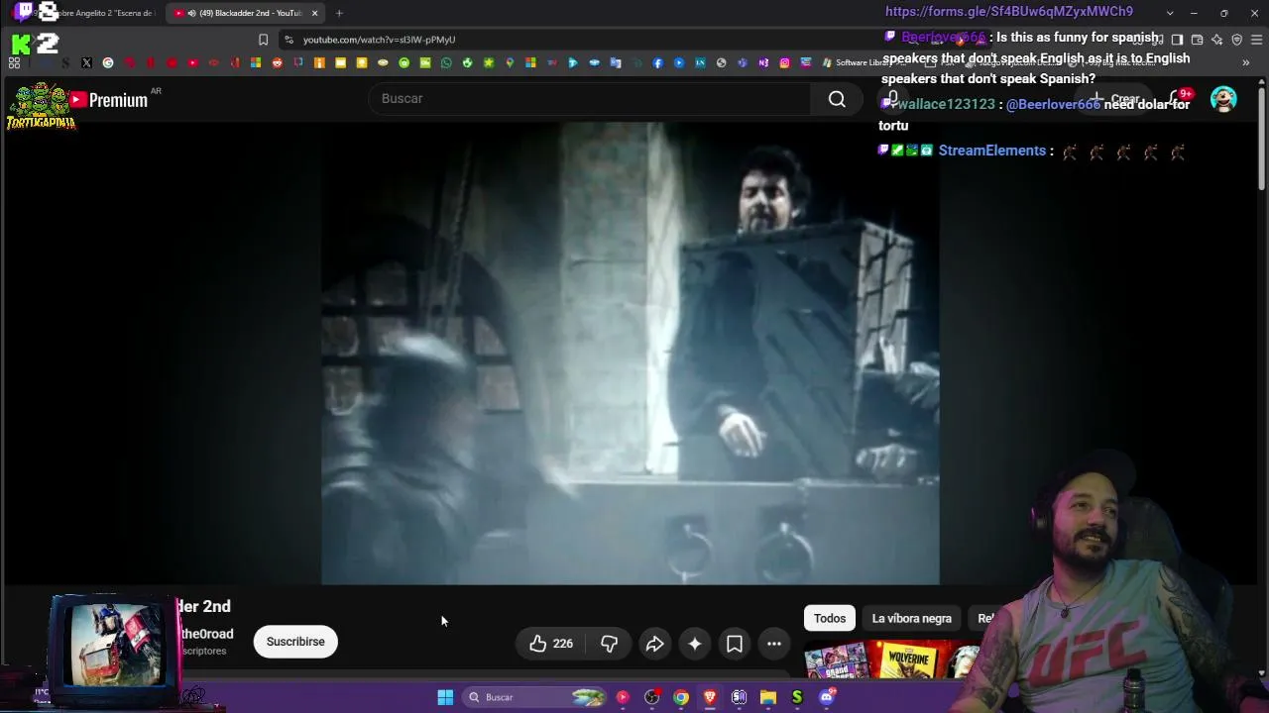
Task: Click the video player frame
Action: coord(631,354)
